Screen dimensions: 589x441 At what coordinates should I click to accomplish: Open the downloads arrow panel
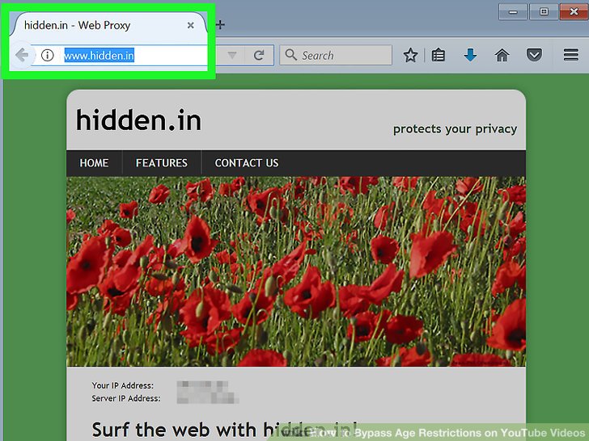470,55
